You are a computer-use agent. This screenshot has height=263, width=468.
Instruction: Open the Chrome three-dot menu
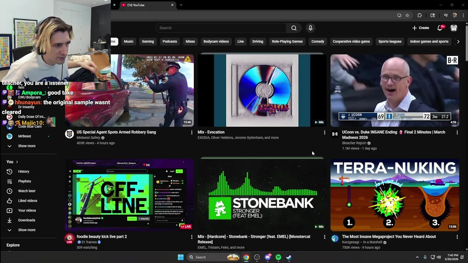pos(463,15)
